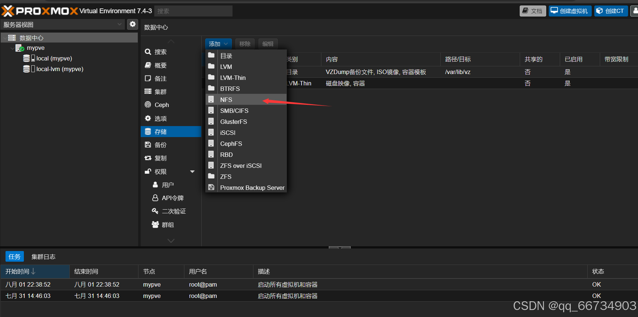Sort by the 已启用 column header

point(580,59)
